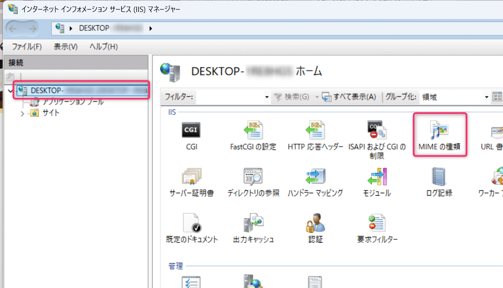Screen dimensions: 503x288
Task: Open HTTP 応答ヘッダー settings
Action: pos(315,134)
